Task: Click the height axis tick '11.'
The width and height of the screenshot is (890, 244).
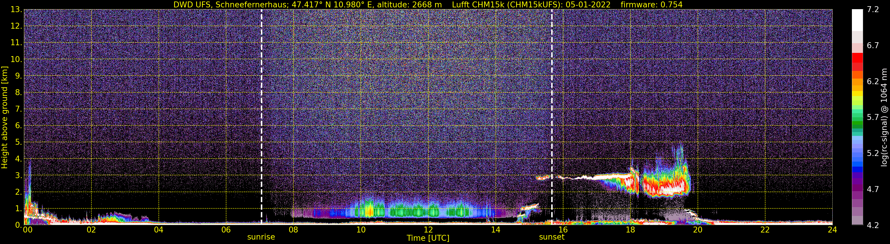Action: click(x=16, y=43)
